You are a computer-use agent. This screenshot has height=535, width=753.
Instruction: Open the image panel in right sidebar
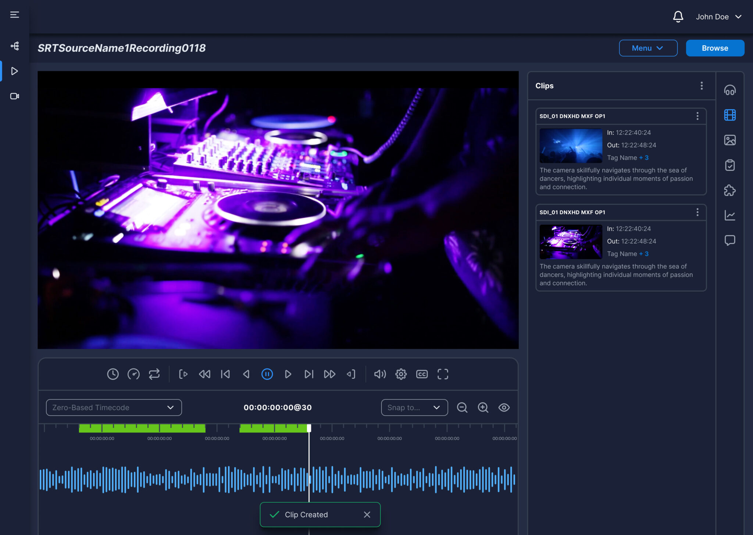(x=730, y=140)
